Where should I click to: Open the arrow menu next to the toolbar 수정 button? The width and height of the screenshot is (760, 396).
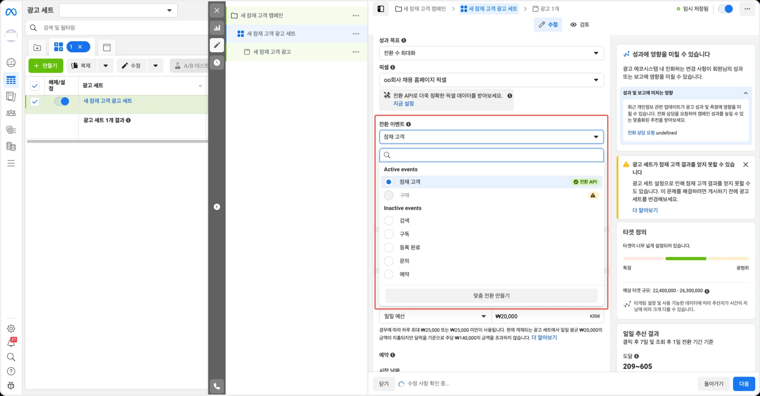[x=156, y=66]
